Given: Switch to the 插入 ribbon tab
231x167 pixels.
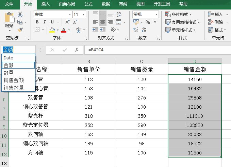Looking at the screenshot, I should click(45, 4).
